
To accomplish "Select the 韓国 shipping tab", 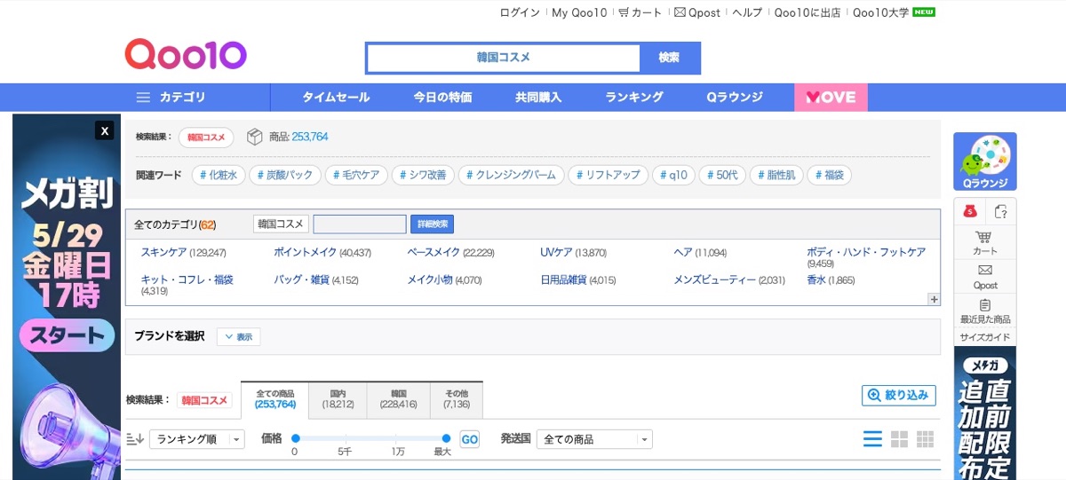I will 398,399.
